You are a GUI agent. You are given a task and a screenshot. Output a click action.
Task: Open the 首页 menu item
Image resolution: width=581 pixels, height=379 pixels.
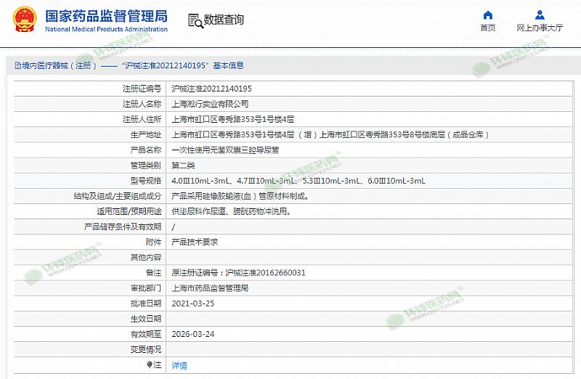pos(488,28)
